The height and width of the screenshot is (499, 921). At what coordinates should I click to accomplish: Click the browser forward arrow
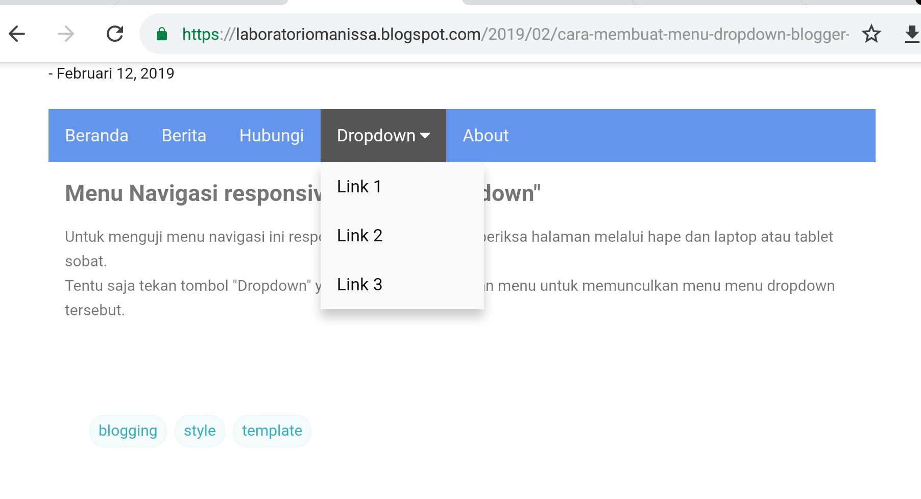coord(66,34)
